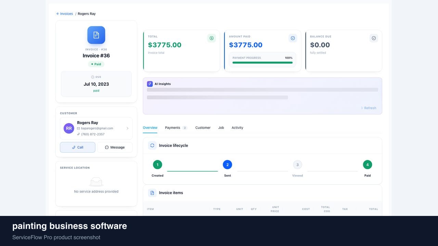
Task: Click the $0.00 balance due value
Action: pyautogui.click(x=320, y=45)
